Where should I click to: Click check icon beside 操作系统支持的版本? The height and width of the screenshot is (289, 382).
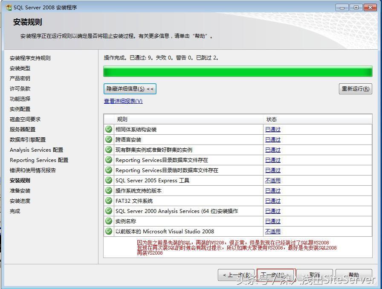(109, 190)
